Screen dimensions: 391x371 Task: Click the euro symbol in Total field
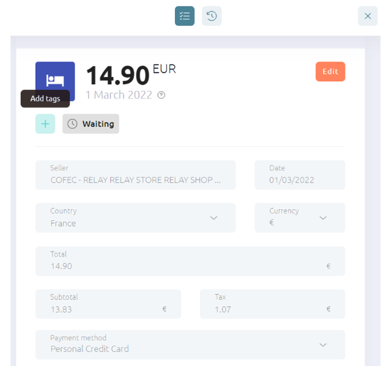(328, 266)
